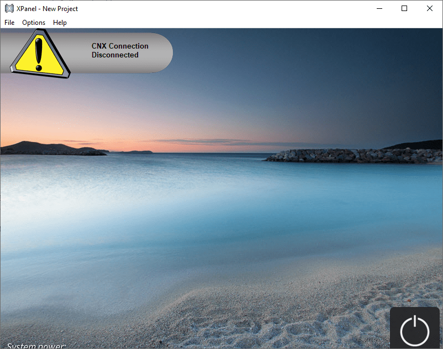Click the System power label
This screenshot has width=443, height=349.
point(36,345)
